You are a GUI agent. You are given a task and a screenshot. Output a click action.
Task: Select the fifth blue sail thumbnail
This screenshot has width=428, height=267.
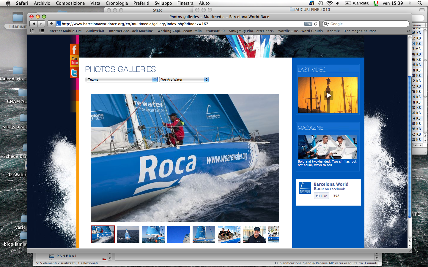(x=204, y=234)
